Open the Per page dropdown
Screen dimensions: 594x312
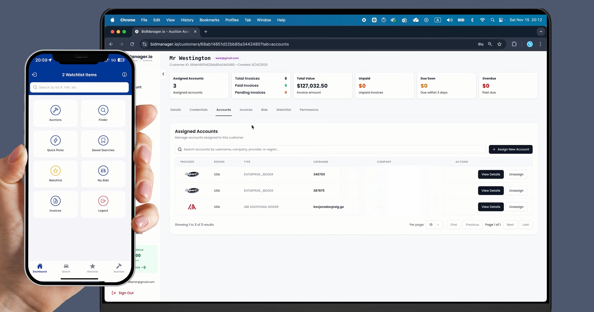pyautogui.click(x=434, y=225)
